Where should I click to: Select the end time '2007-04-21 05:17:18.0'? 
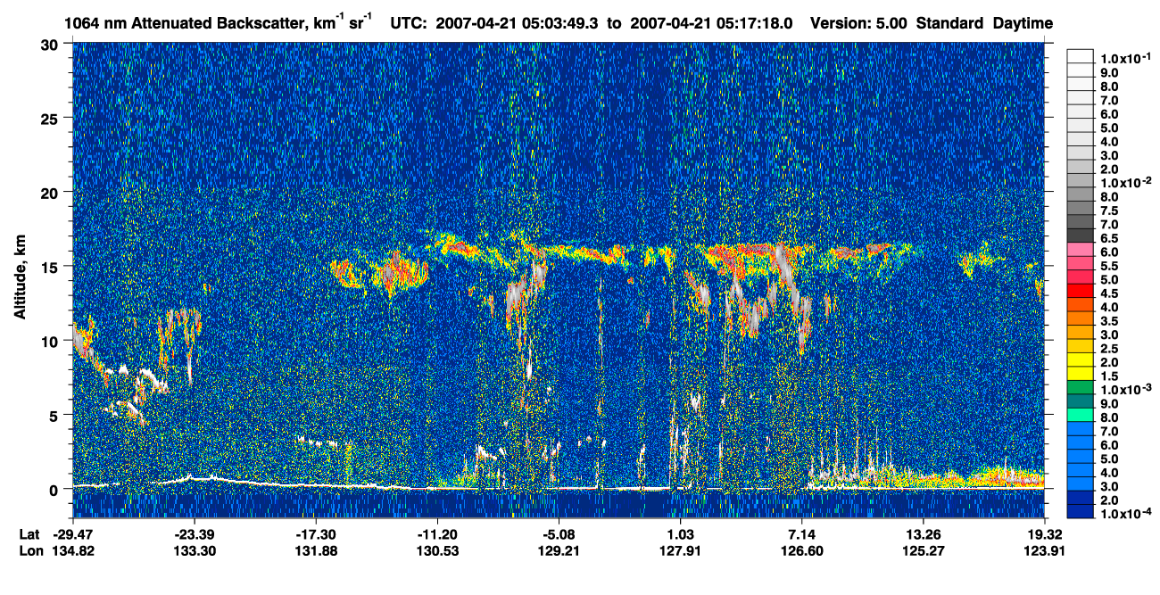tap(711, 23)
